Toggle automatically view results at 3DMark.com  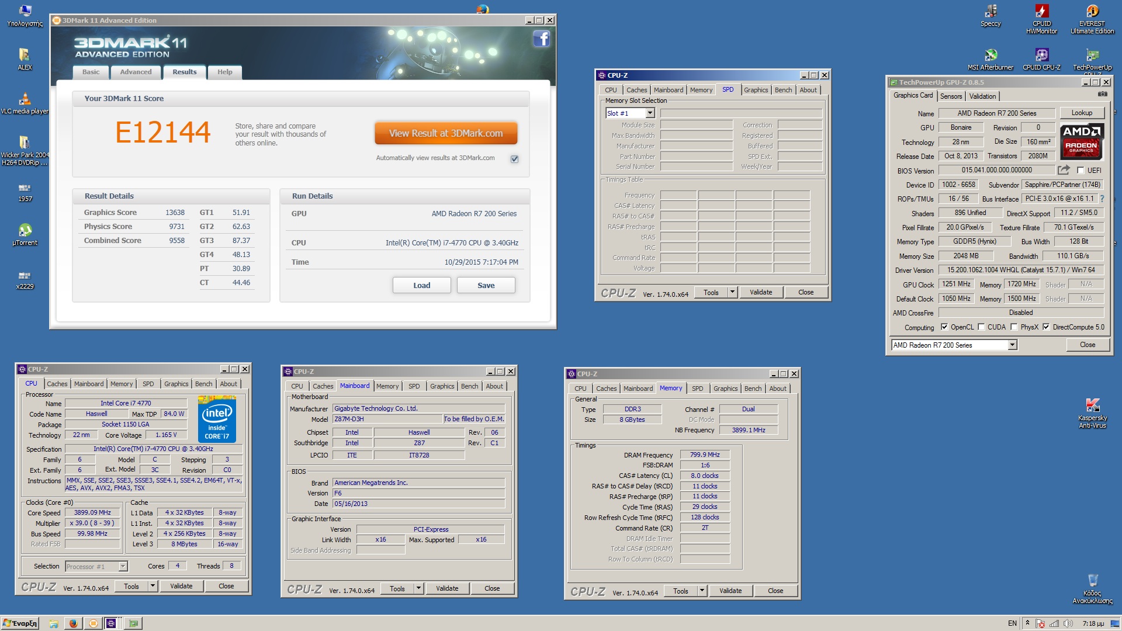[514, 159]
